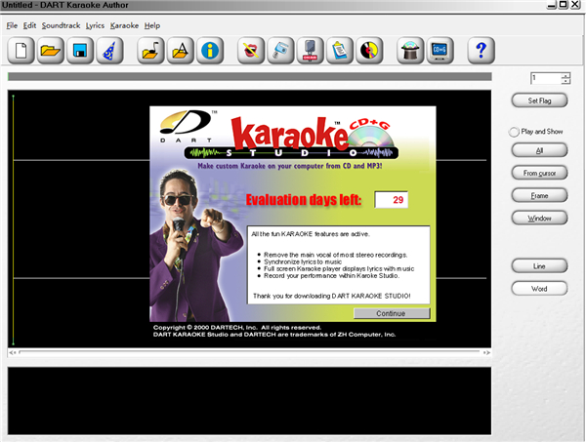Image resolution: width=586 pixels, height=442 pixels.
Task: Click the gray progress bar below toolbar
Action: pyautogui.click(x=250, y=76)
